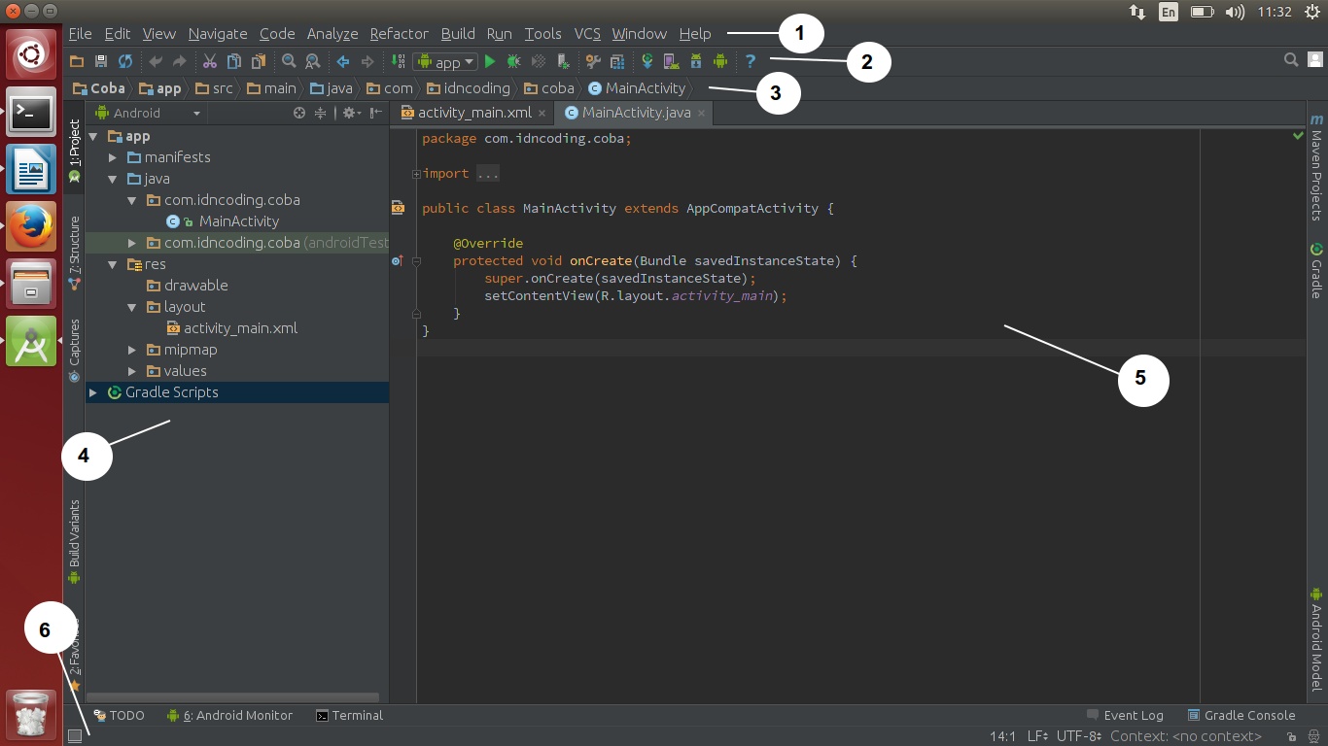Click the Help question mark icon
The height and width of the screenshot is (746, 1328).
[751, 61]
